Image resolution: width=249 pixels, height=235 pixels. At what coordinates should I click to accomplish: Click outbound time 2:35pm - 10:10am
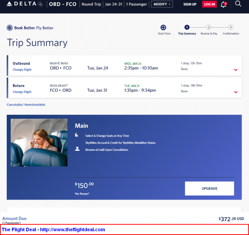(141, 68)
